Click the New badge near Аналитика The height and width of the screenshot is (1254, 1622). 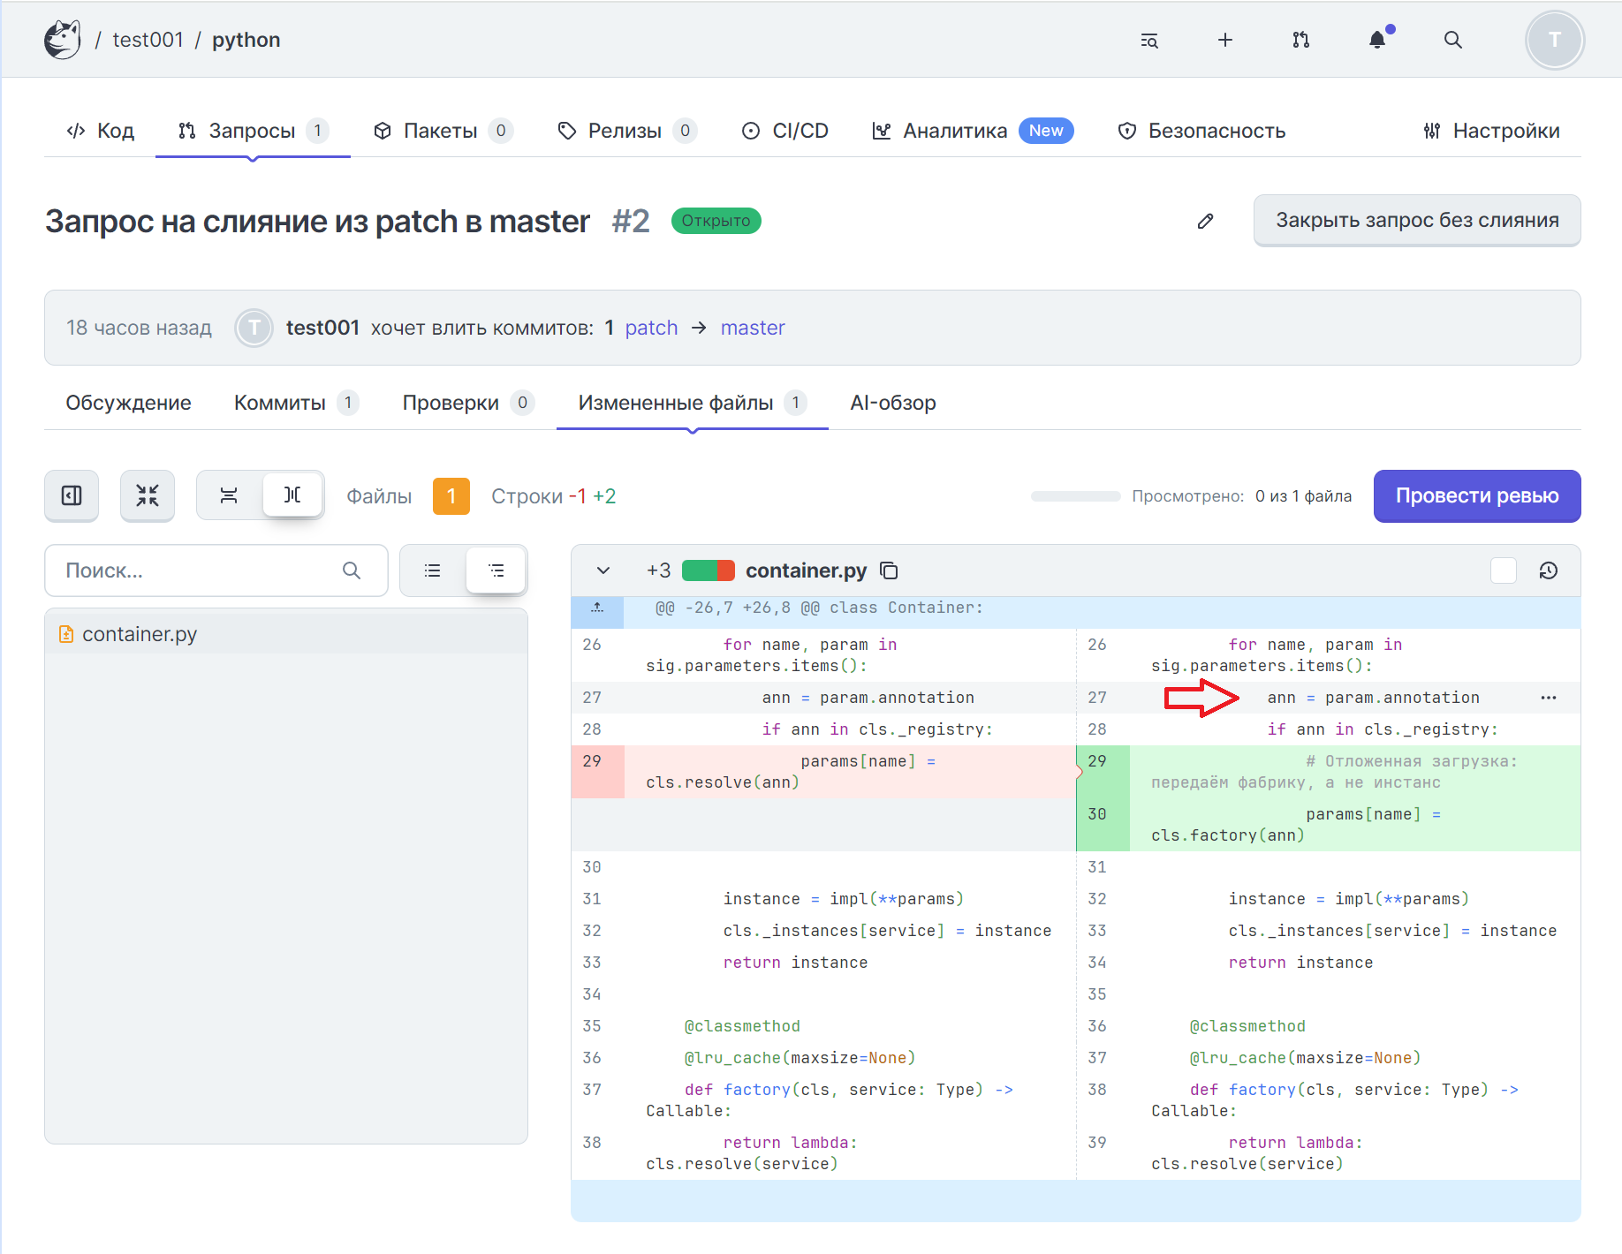click(1046, 131)
